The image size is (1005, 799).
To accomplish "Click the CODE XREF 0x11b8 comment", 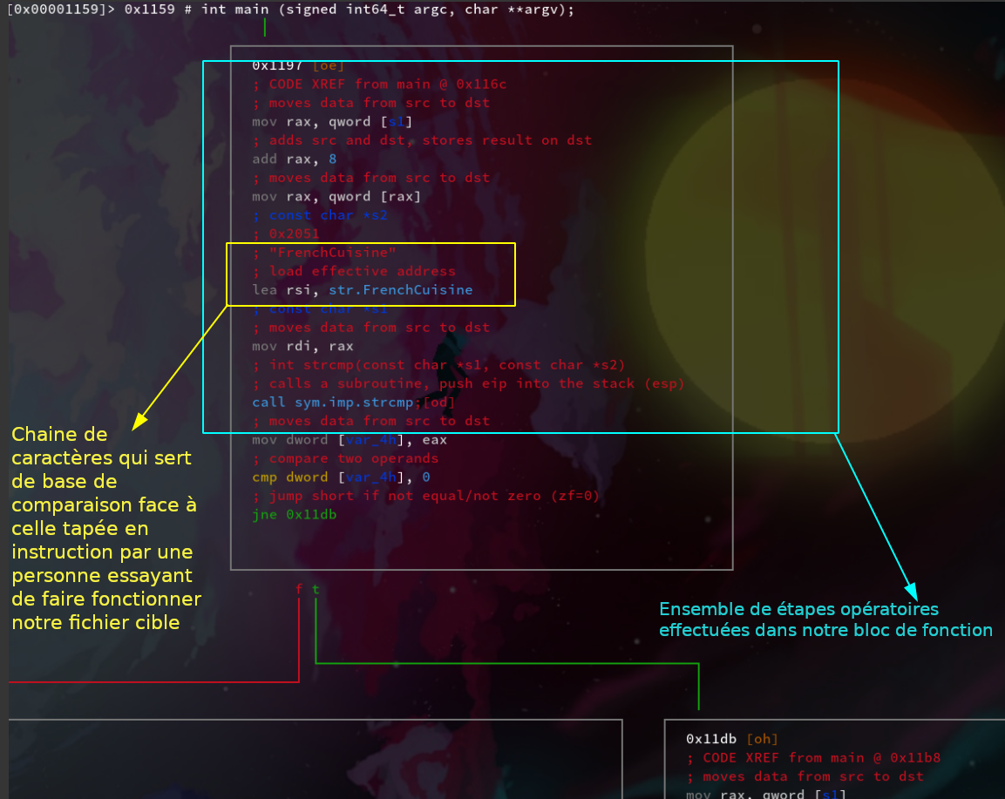I will (x=813, y=758).
